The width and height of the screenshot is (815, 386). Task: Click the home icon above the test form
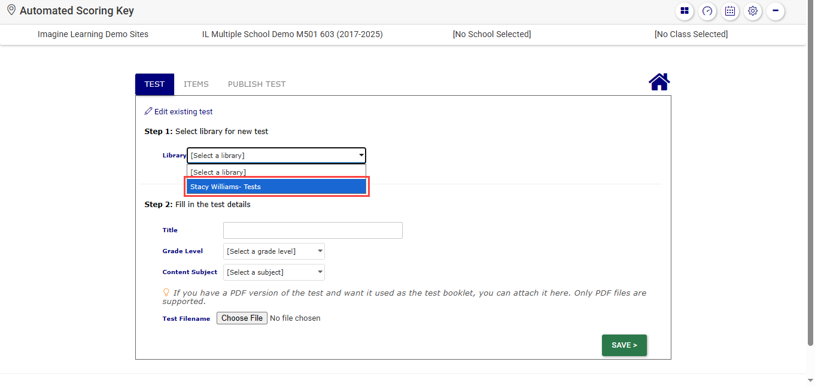click(x=659, y=82)
